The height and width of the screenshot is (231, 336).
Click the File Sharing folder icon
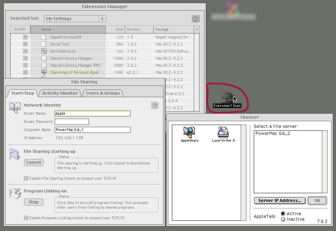(x=14, y=154)
